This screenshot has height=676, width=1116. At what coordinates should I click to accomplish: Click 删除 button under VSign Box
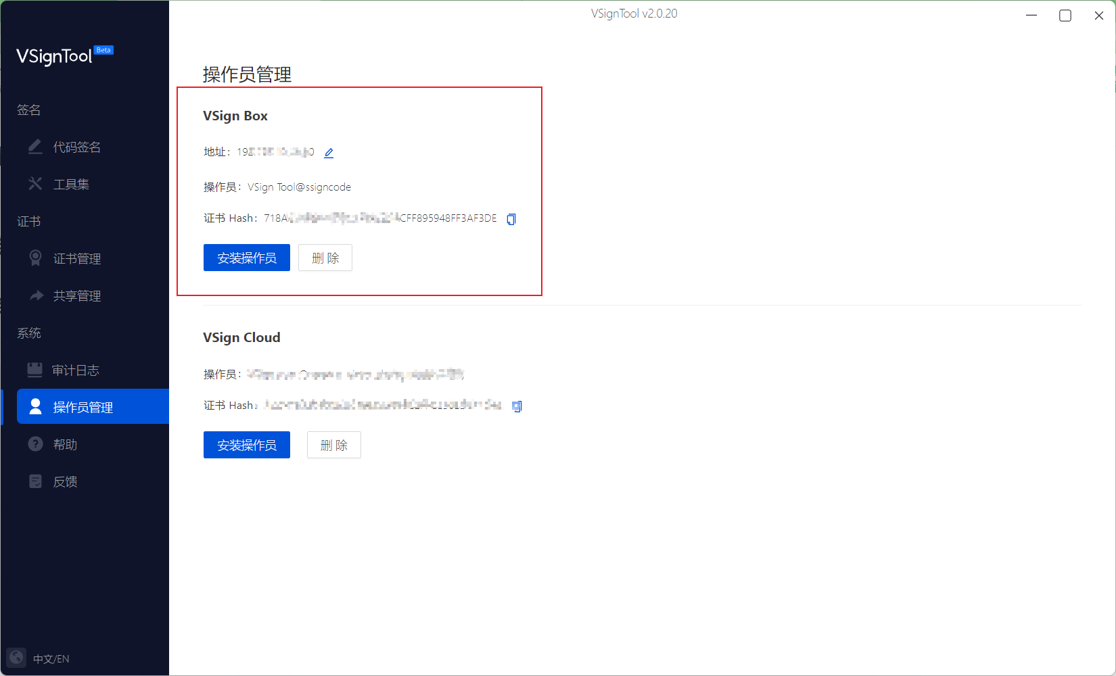325,258
